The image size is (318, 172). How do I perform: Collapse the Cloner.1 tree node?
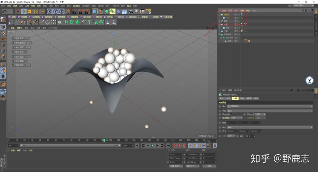pyautogui.click(x=220, y=15)
